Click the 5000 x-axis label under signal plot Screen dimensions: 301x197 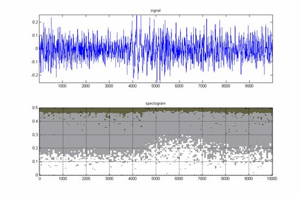coord(156,86)
